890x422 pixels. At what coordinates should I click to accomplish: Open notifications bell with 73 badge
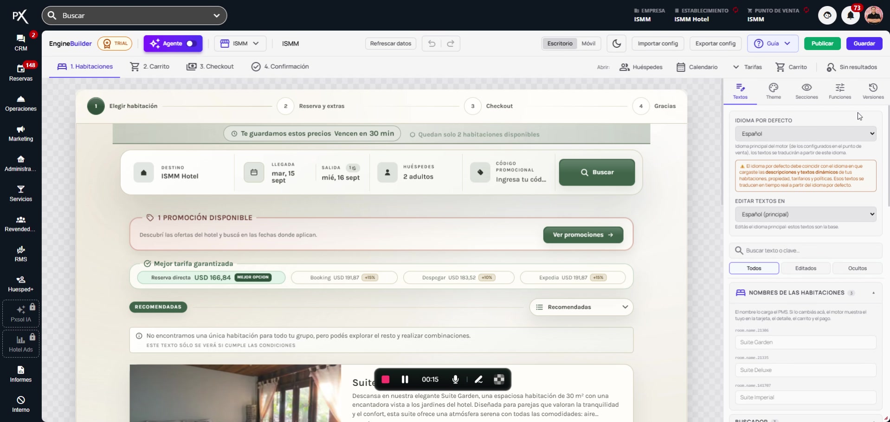tap(851, 15)
